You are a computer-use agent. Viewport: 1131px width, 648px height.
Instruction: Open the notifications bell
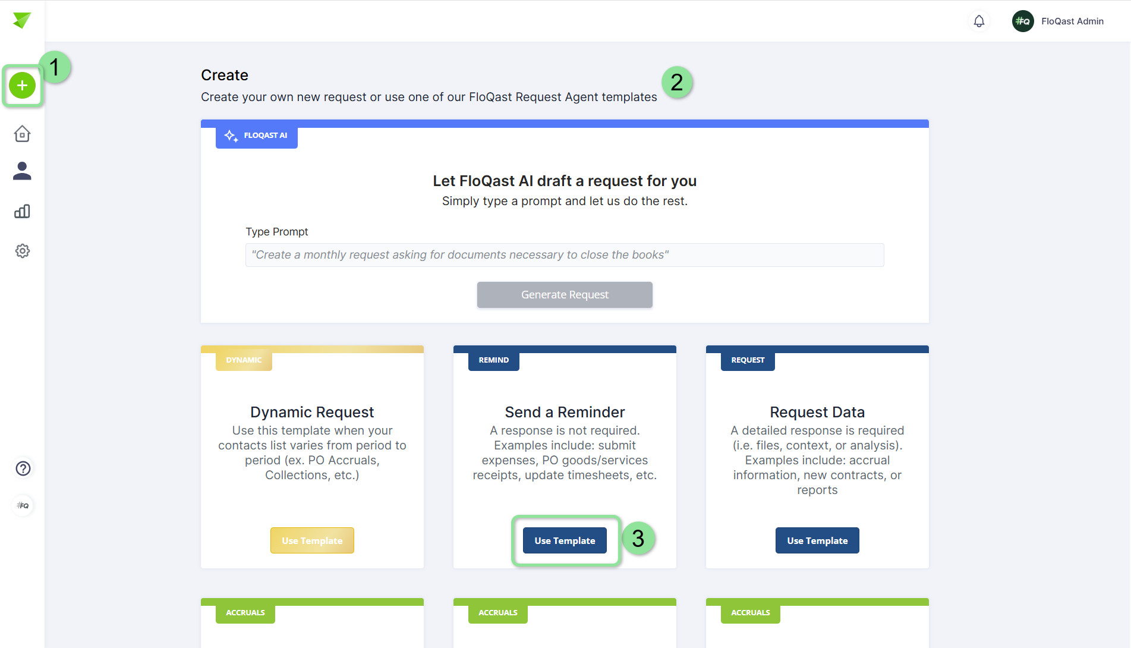tap(979, 21)
